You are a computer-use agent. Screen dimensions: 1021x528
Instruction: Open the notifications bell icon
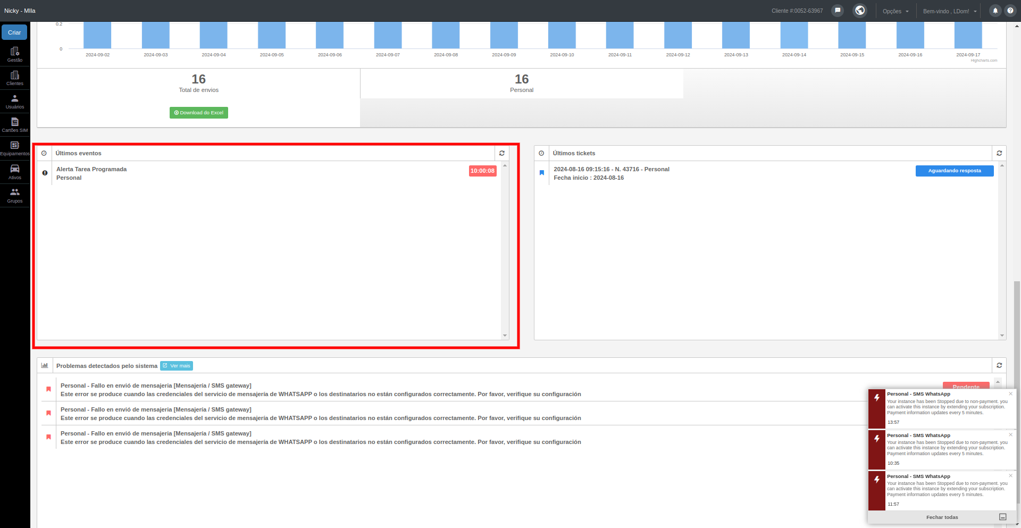tap(995, 11)
